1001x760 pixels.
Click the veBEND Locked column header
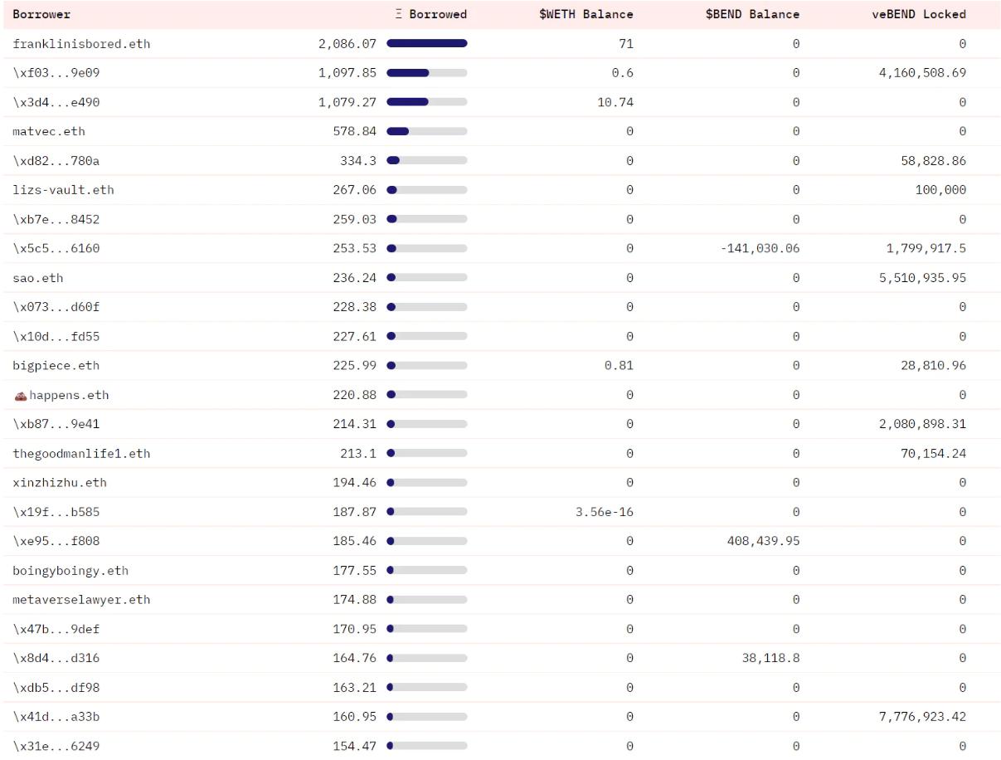918,14
